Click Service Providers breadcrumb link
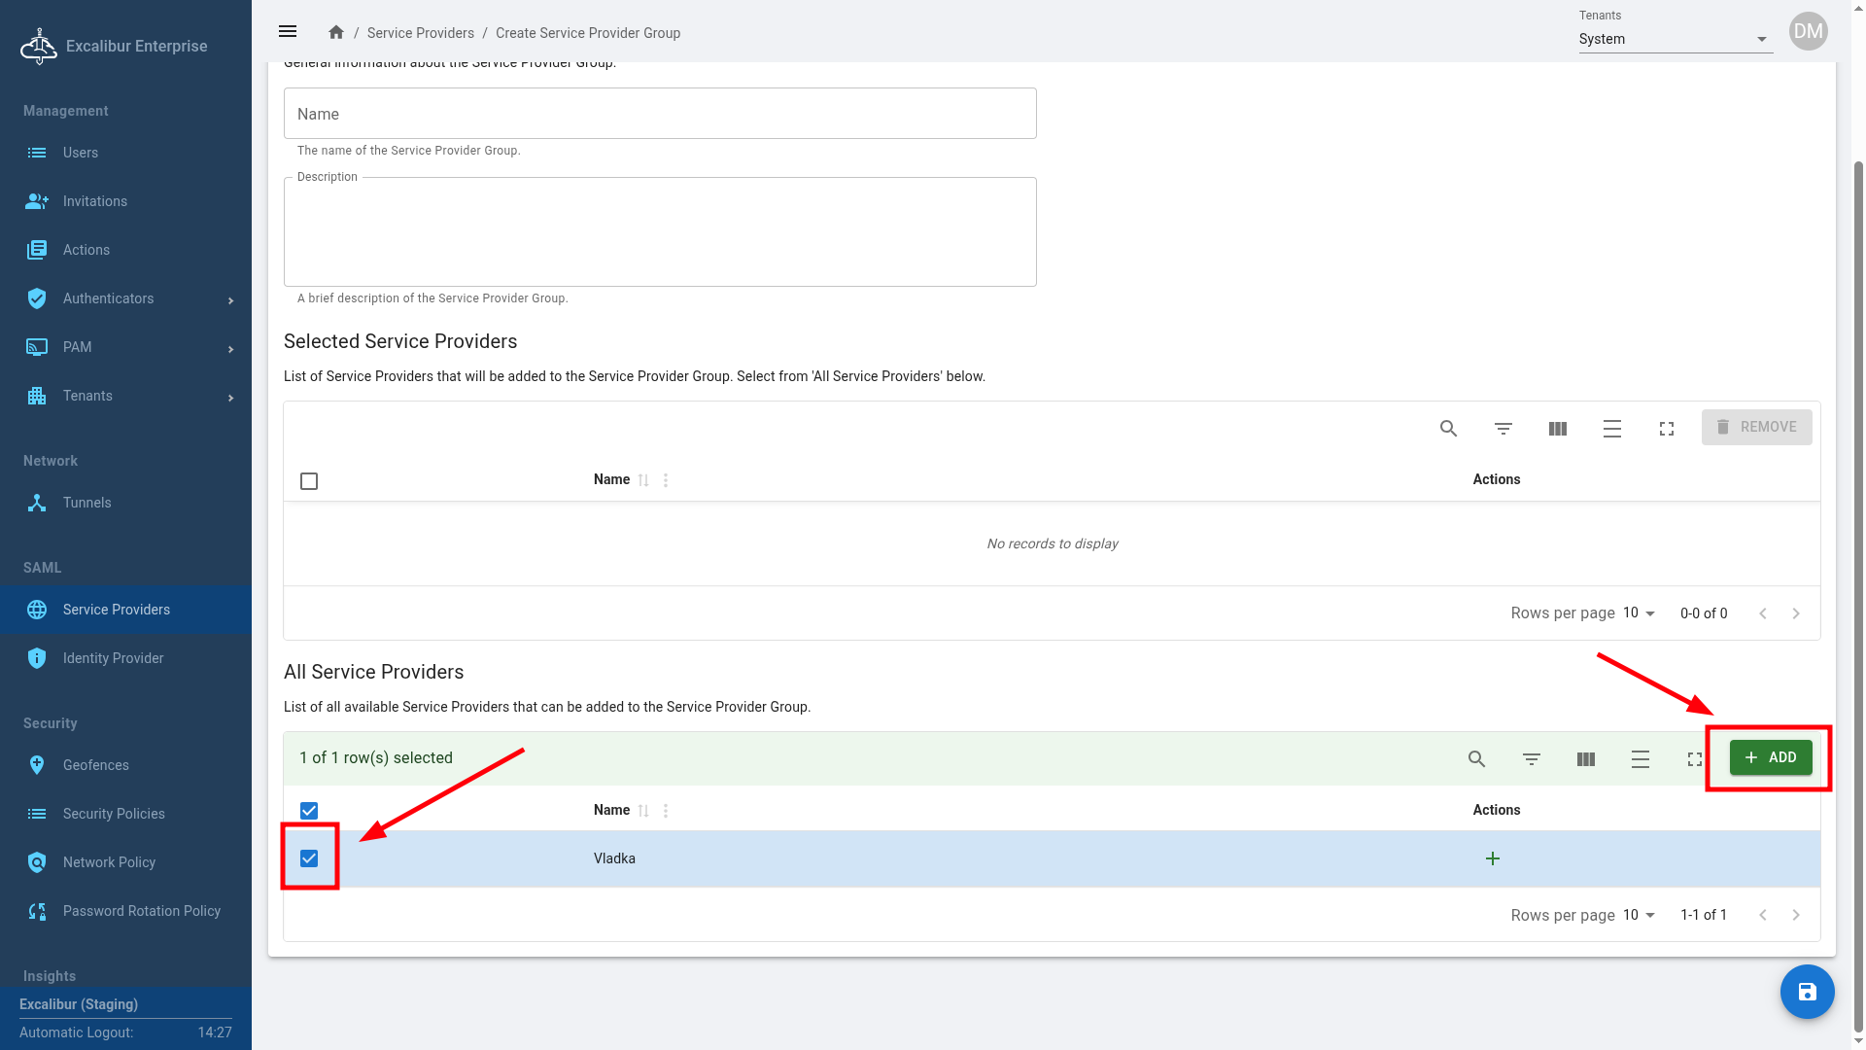The height and width of the screenshot is (1050, 1866). pyautogui.click(x=420, y=33)
